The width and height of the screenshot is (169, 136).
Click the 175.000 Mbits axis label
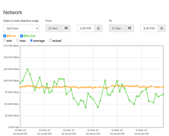pos(11,46)
